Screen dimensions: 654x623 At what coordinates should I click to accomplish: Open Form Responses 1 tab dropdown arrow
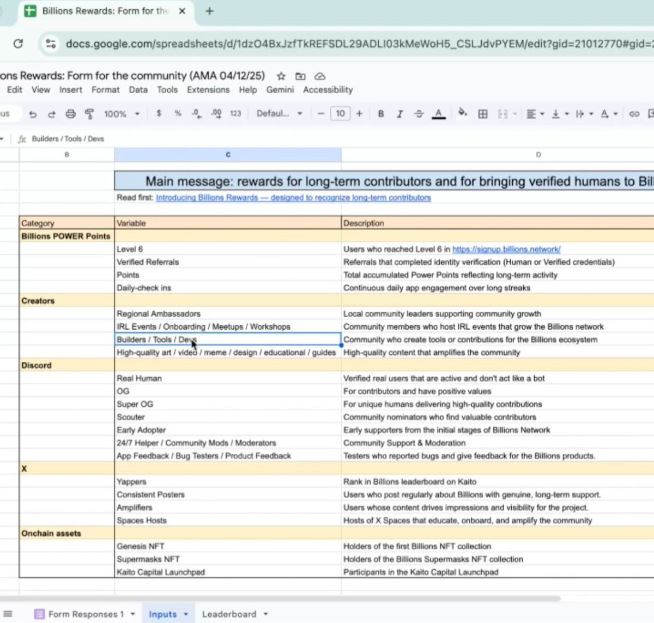[x=132, y=614]
